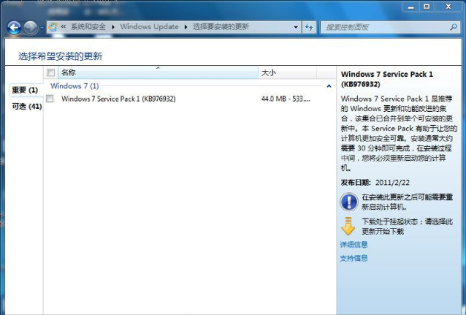Switch to the 可选 (41) tab
The height and width of the screenshot is (315, 466).
[26, 107]
